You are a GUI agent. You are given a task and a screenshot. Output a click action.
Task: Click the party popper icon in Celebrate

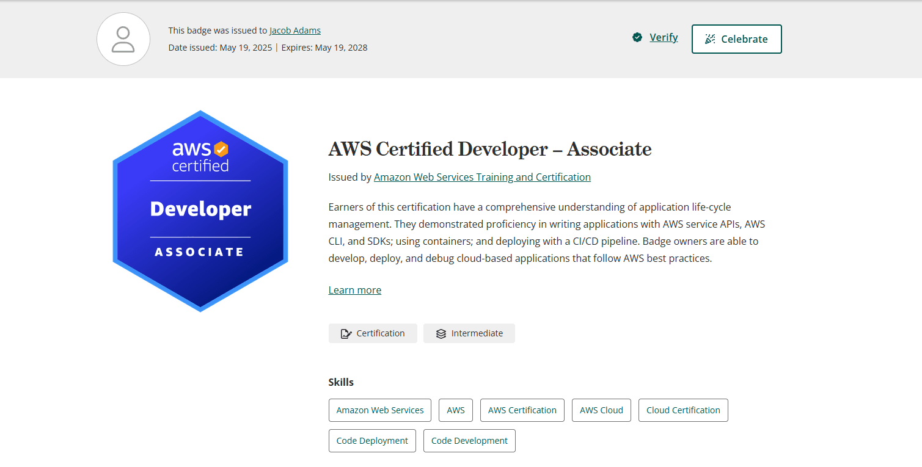710,39
